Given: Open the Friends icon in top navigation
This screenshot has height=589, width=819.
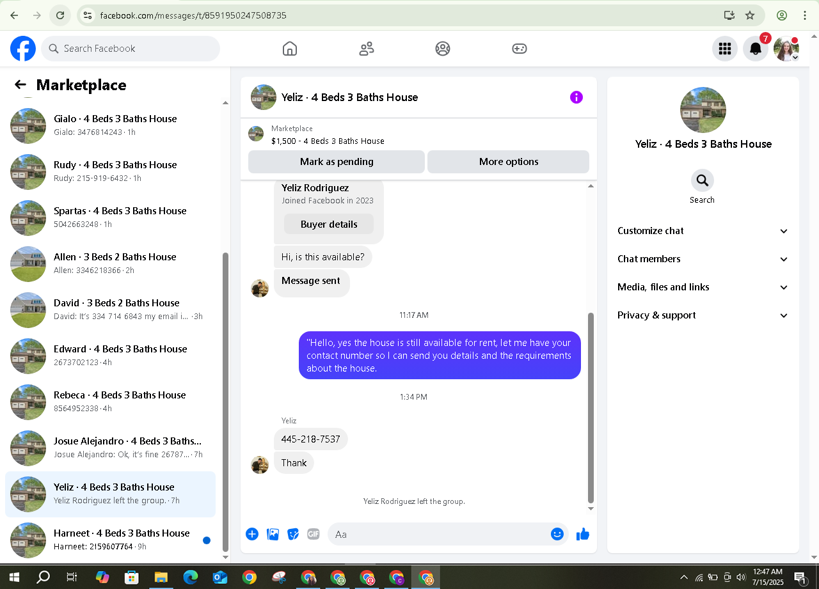Looking at the screenshot, I should (x=367, y=49).
